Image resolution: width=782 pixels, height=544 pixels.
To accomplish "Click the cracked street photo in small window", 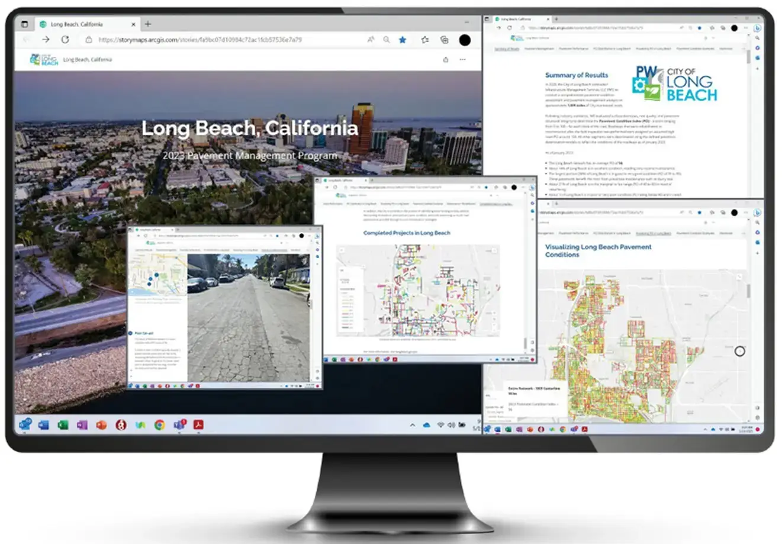I will coord(248,318).
